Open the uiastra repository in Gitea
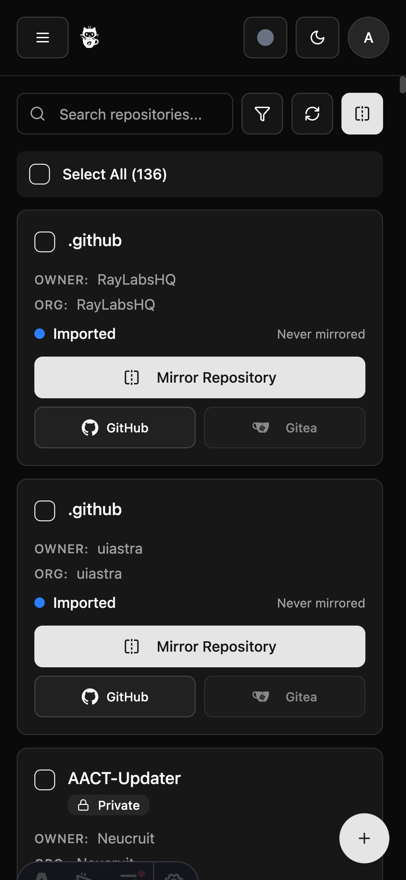The image size is (406, 880). tap(284, 696)
